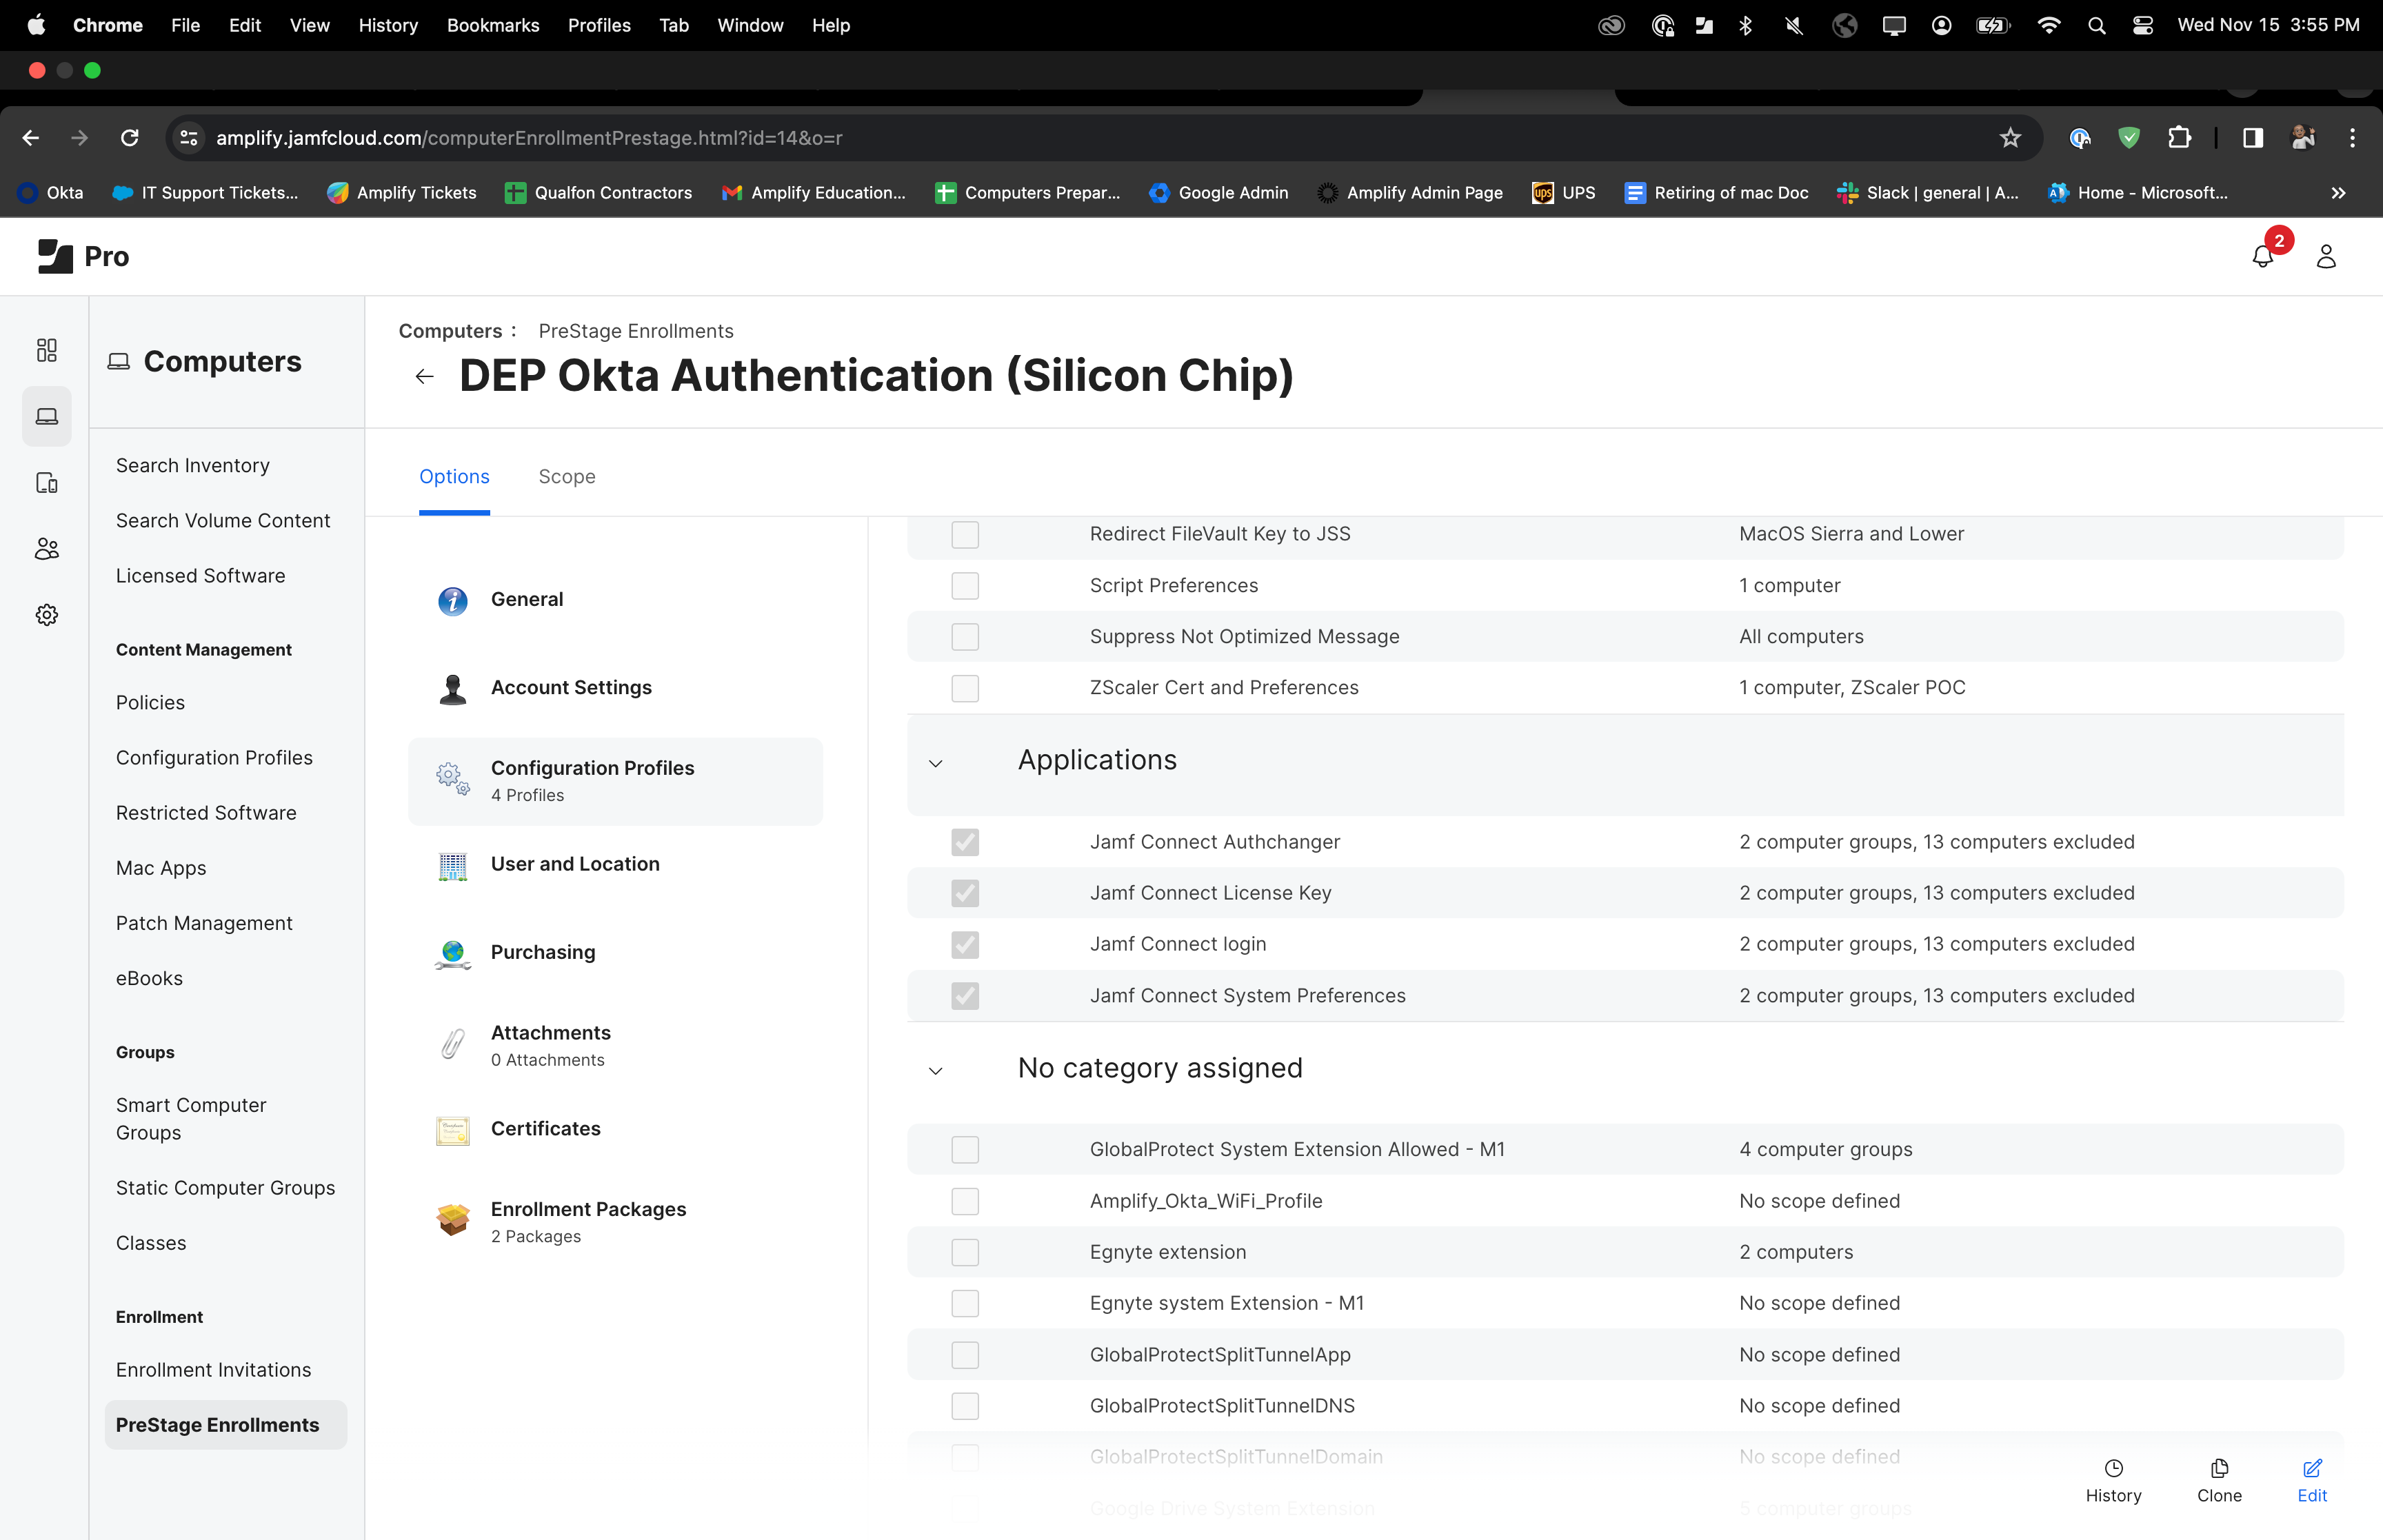Open Smart Computer Groups

click(x=191, y=1118)
